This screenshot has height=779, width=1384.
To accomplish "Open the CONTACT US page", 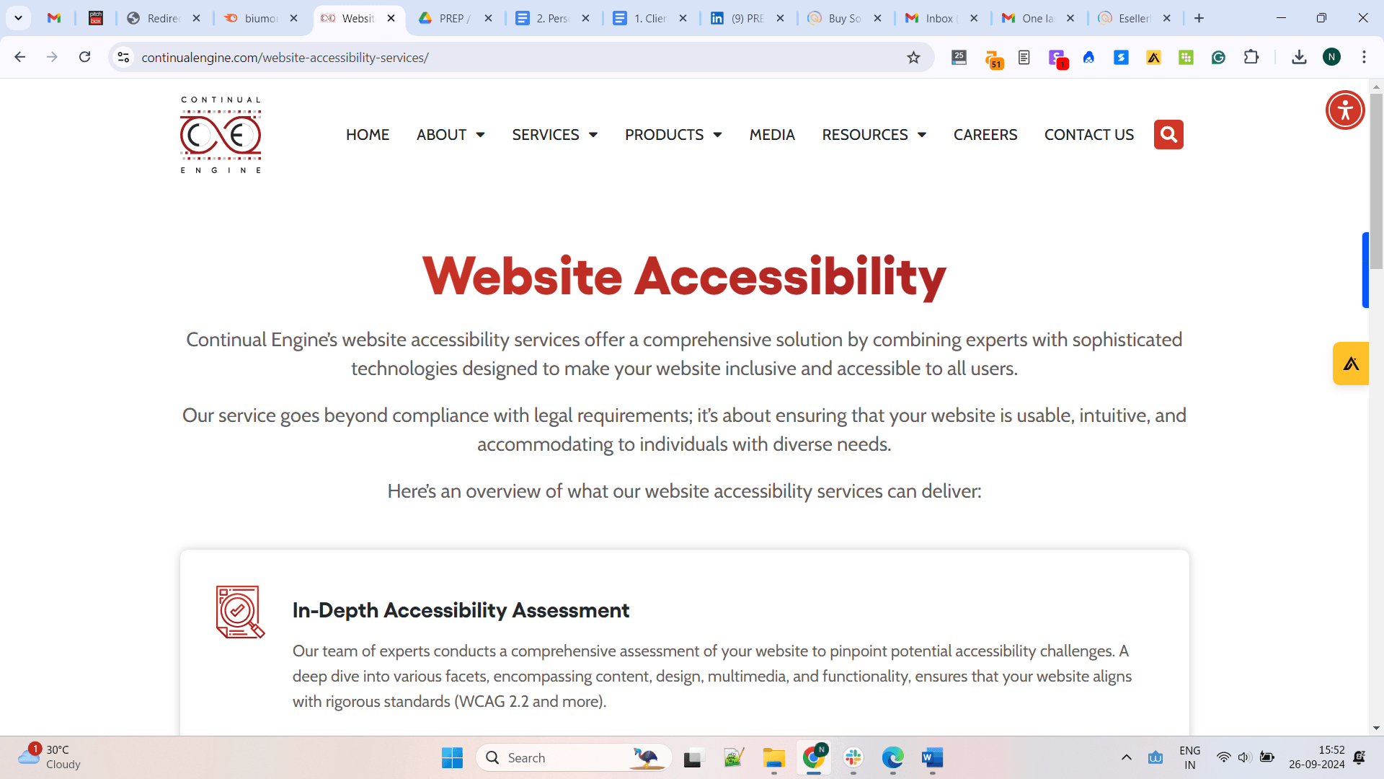I will pyautogui.click(x=1089, y=135).
